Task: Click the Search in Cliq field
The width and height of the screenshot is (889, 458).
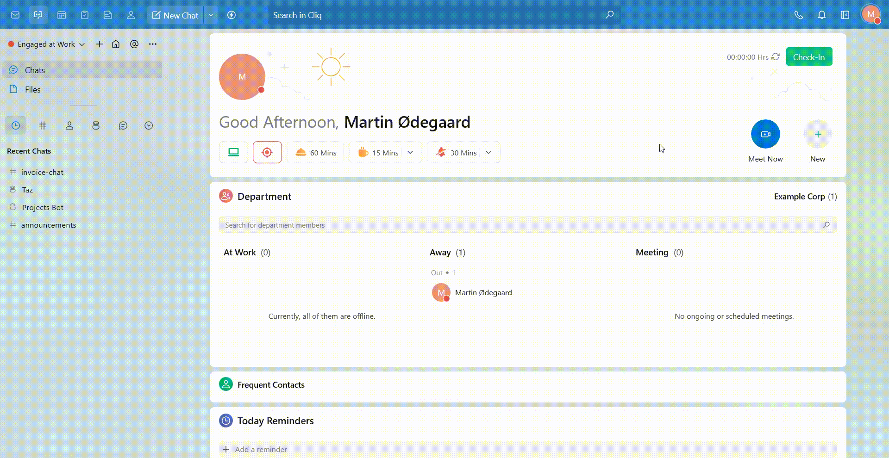Action: [435, 15]
